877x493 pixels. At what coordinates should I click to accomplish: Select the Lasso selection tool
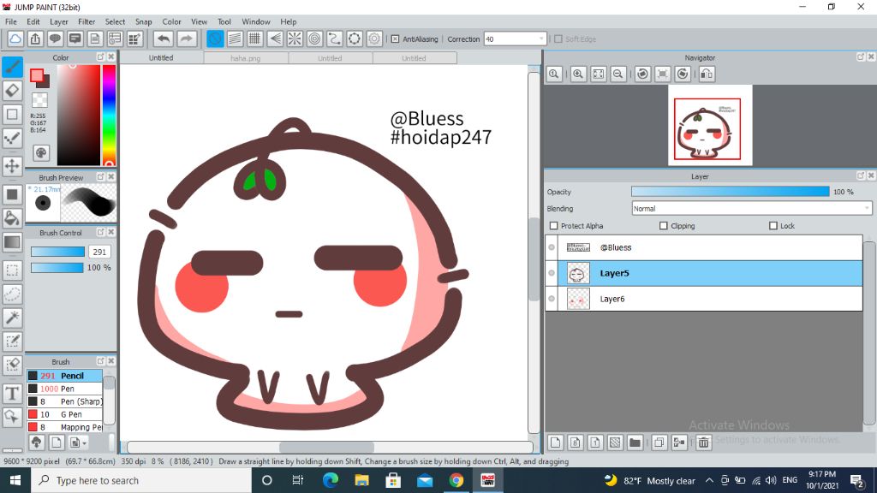[12, 294]
